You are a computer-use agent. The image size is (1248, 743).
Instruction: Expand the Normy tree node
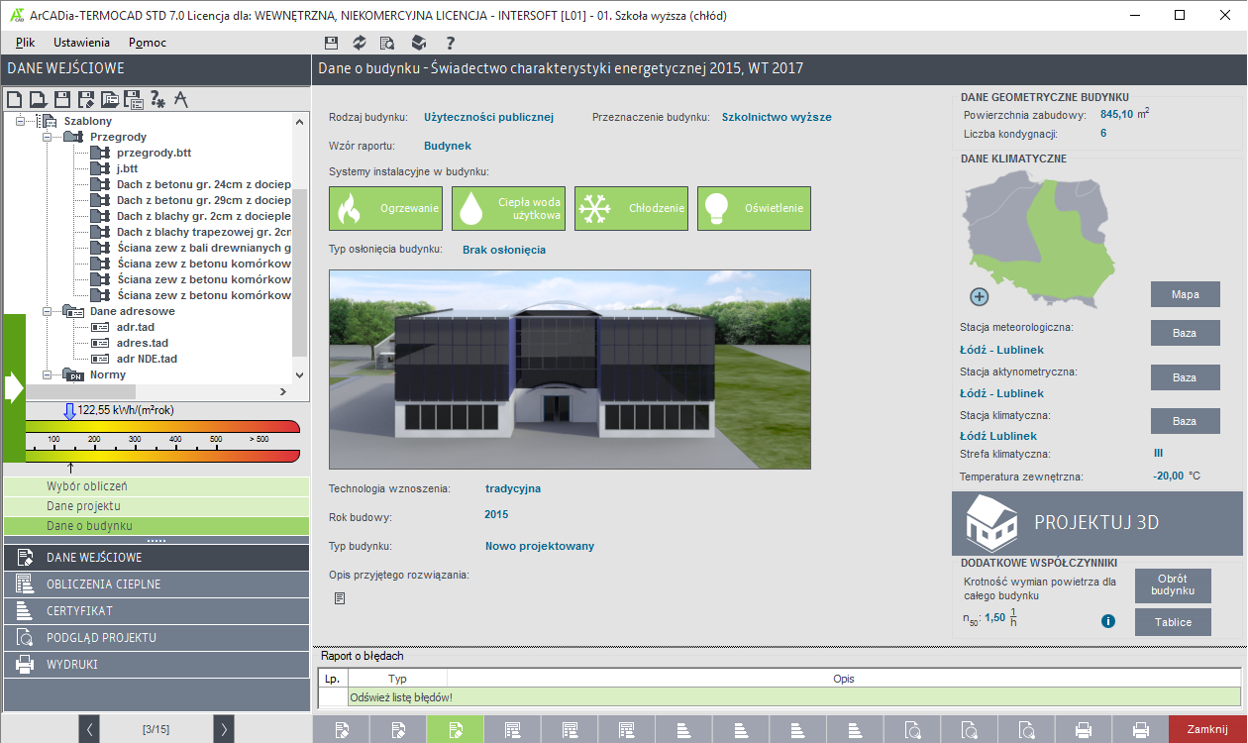coord(47,374)
